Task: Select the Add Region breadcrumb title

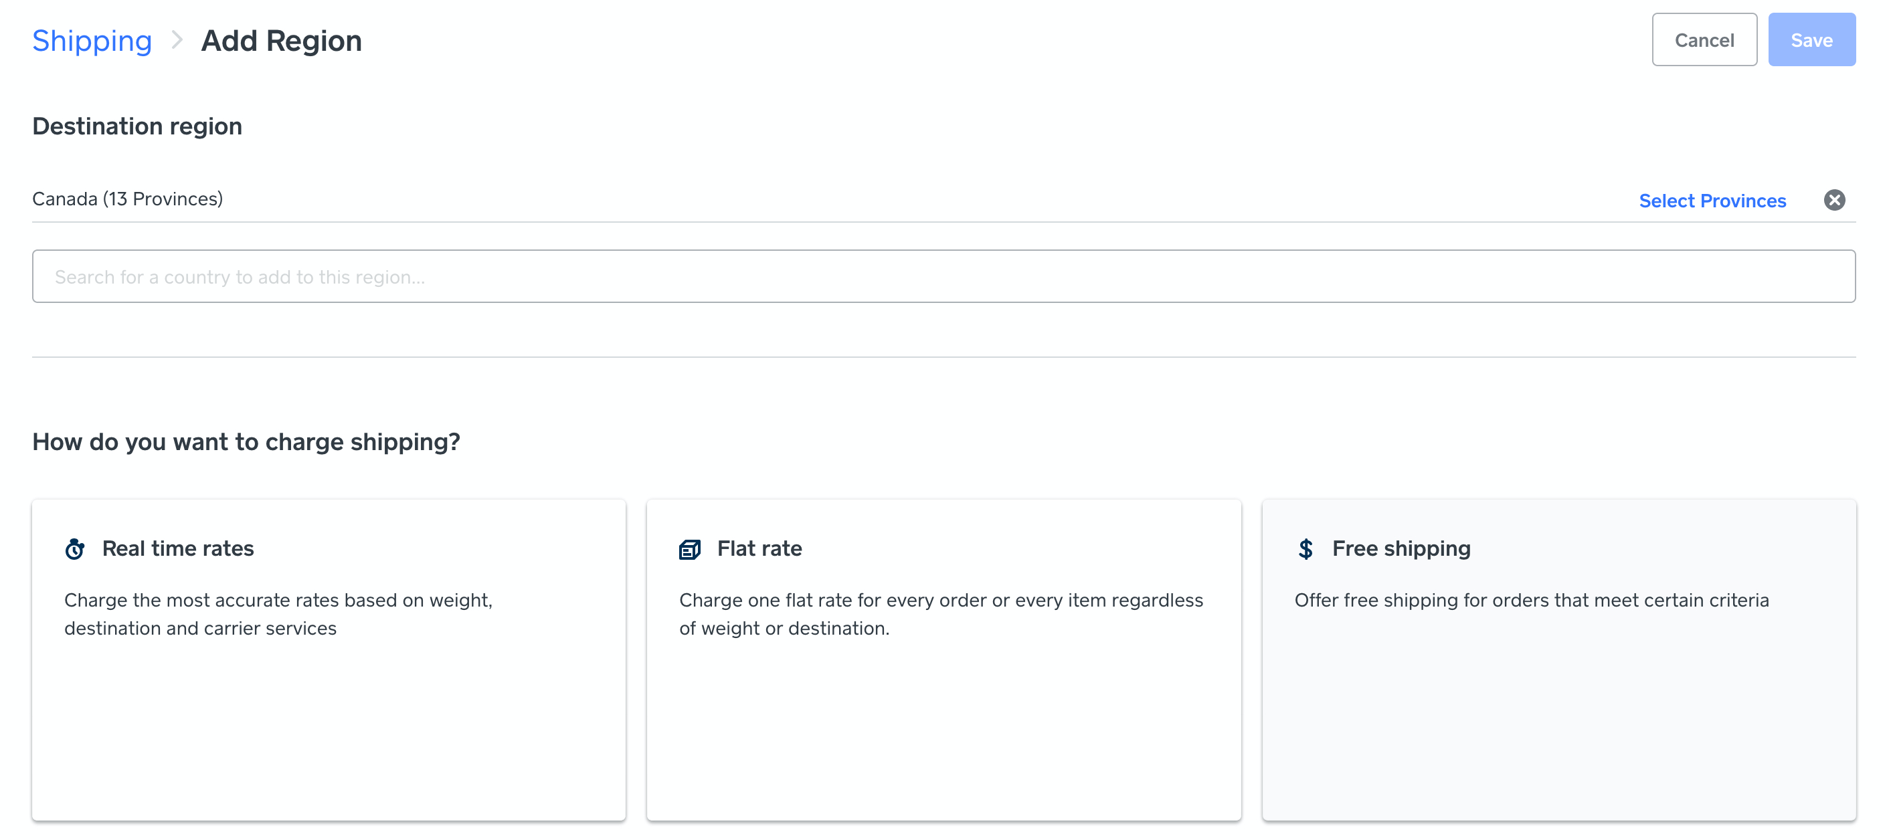Action: point(282,40)
